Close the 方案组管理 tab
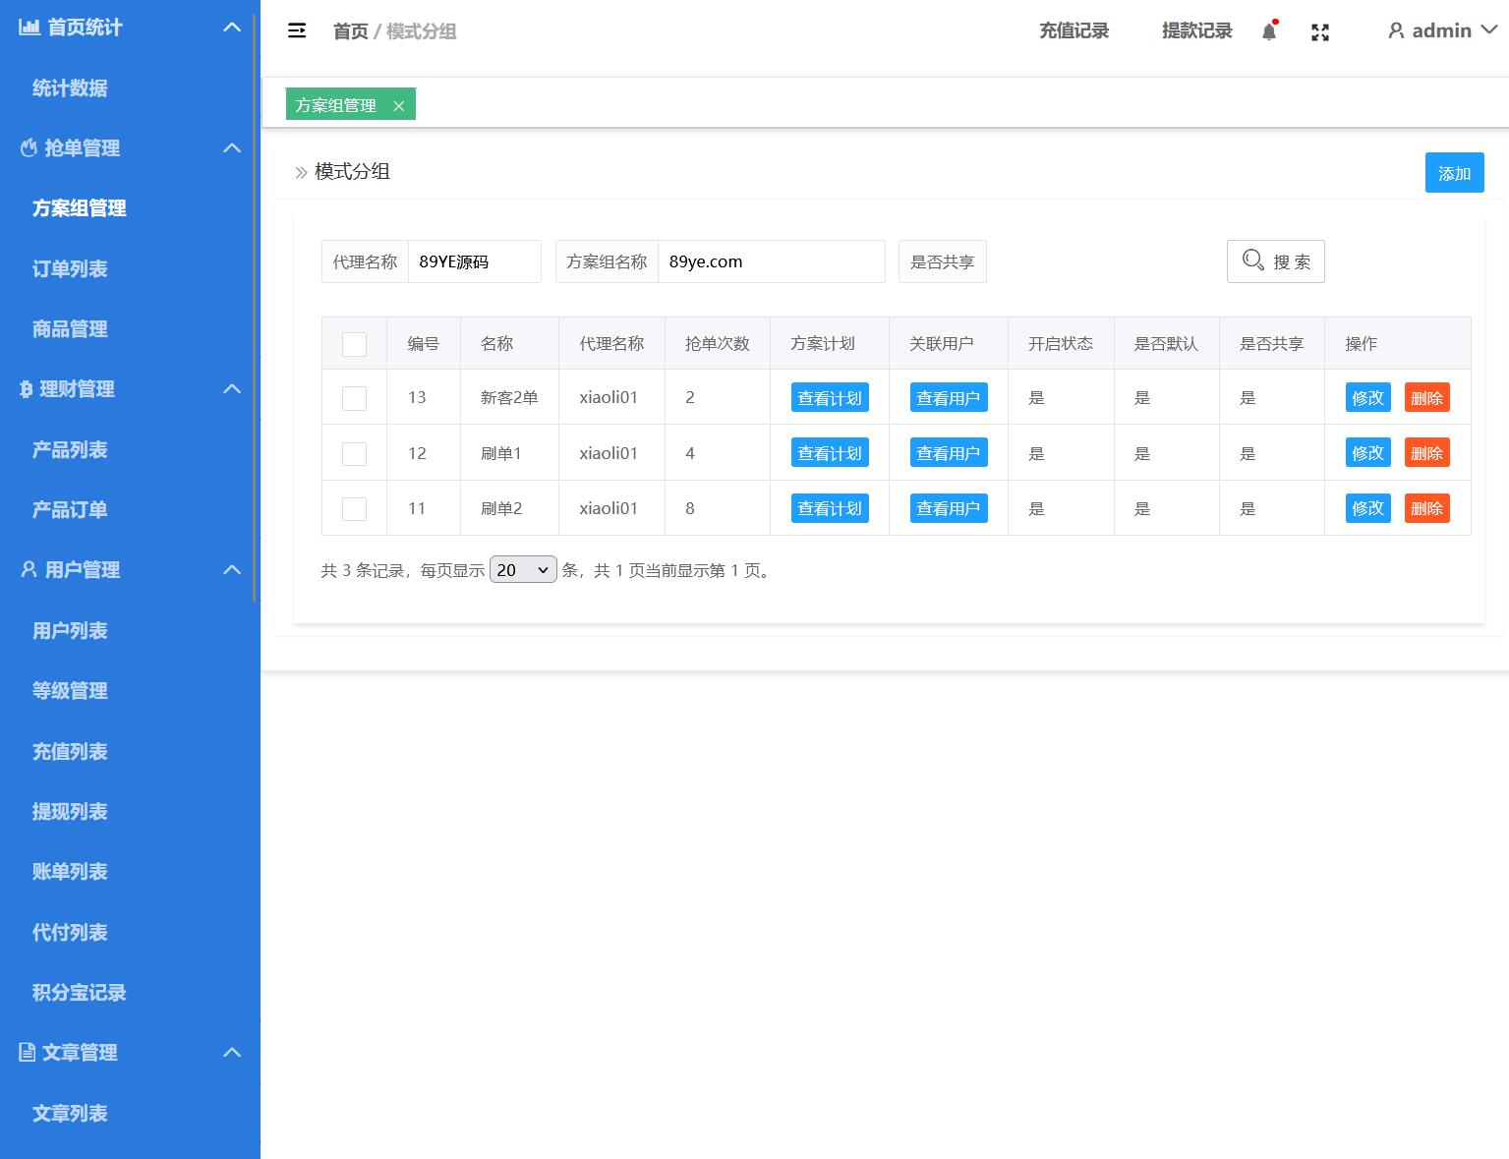1509x1159 pixels. click(x=398, y=106)
